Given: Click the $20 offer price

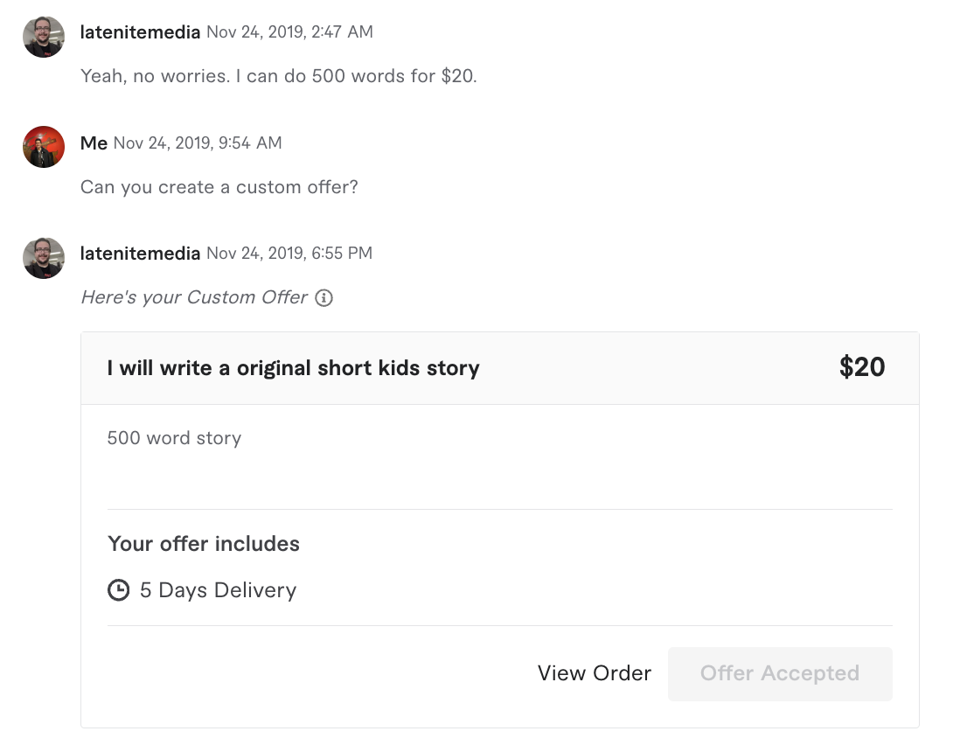Looking at the screenshot, I should tap(862, 367).
